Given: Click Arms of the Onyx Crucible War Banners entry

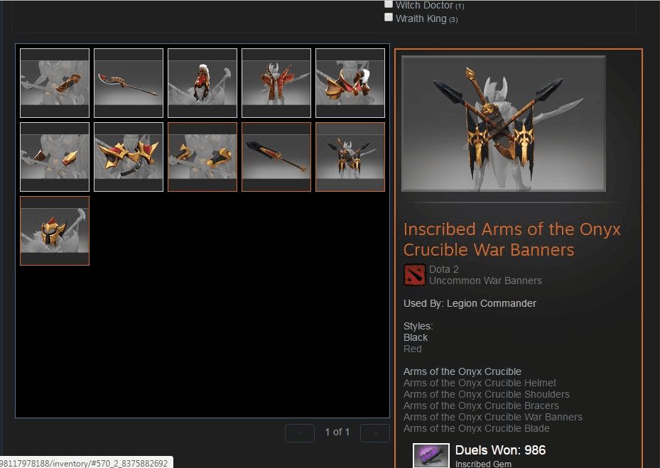Looking at the screenshot, I should pyautogui.click(x=493, y=417).
